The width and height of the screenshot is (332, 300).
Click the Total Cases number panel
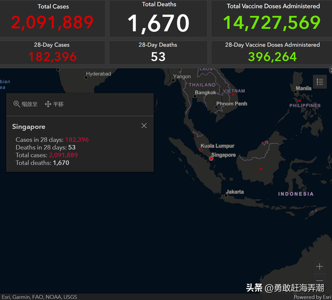click(x=52, y=22)
